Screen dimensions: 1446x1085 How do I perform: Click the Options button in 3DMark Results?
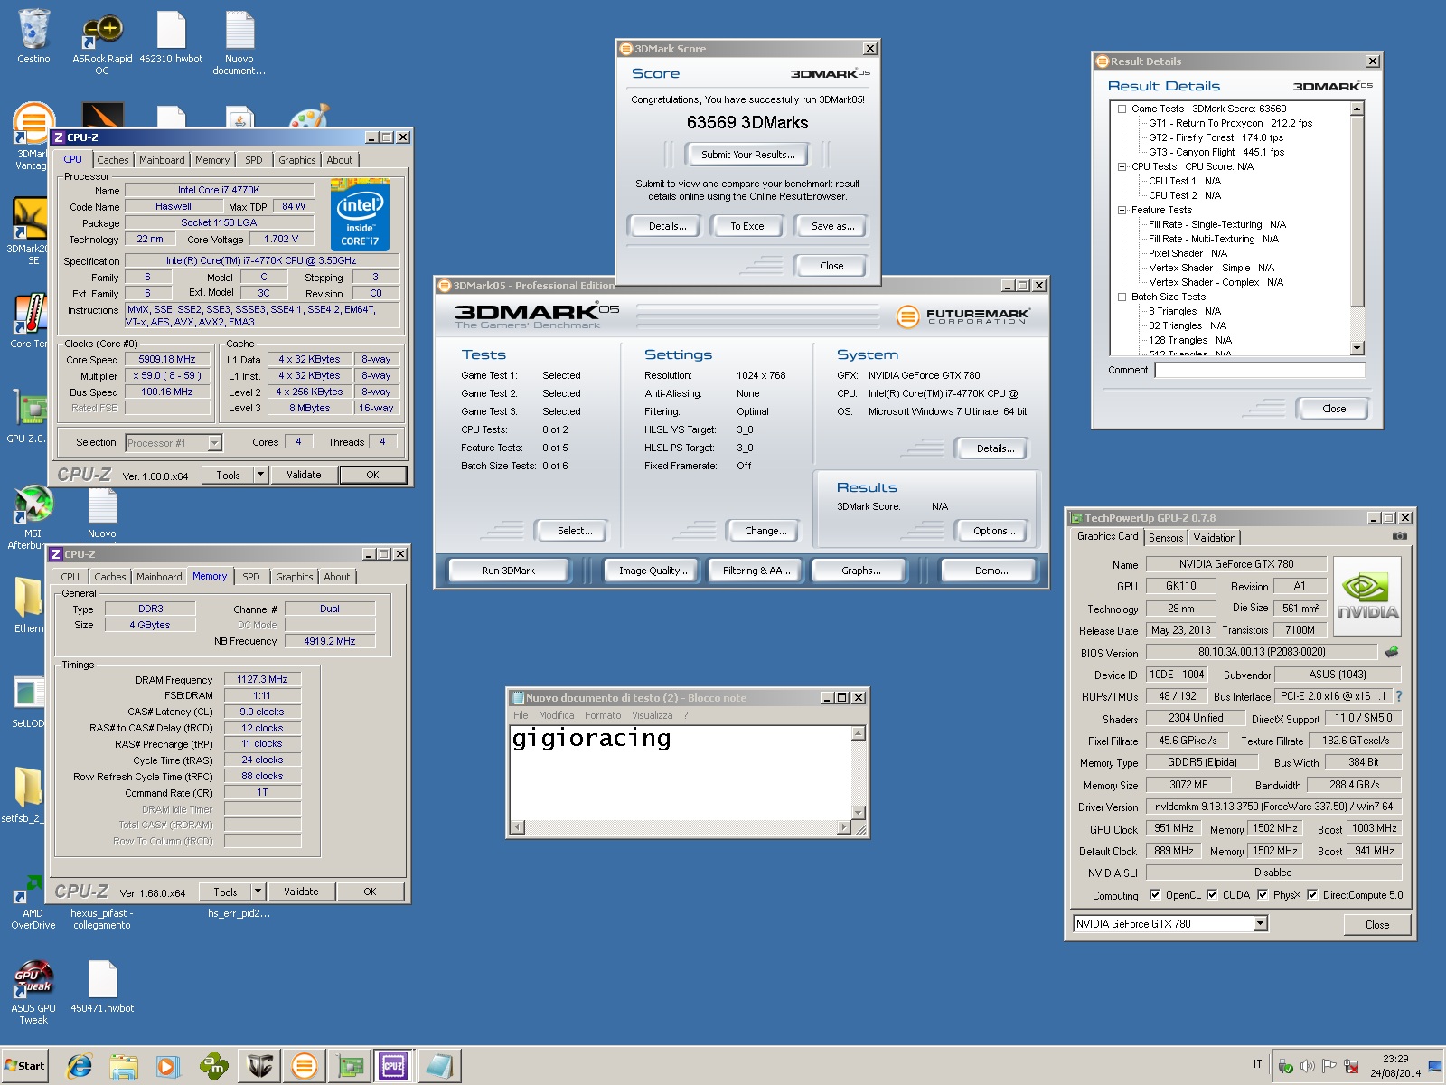[994, 531]
